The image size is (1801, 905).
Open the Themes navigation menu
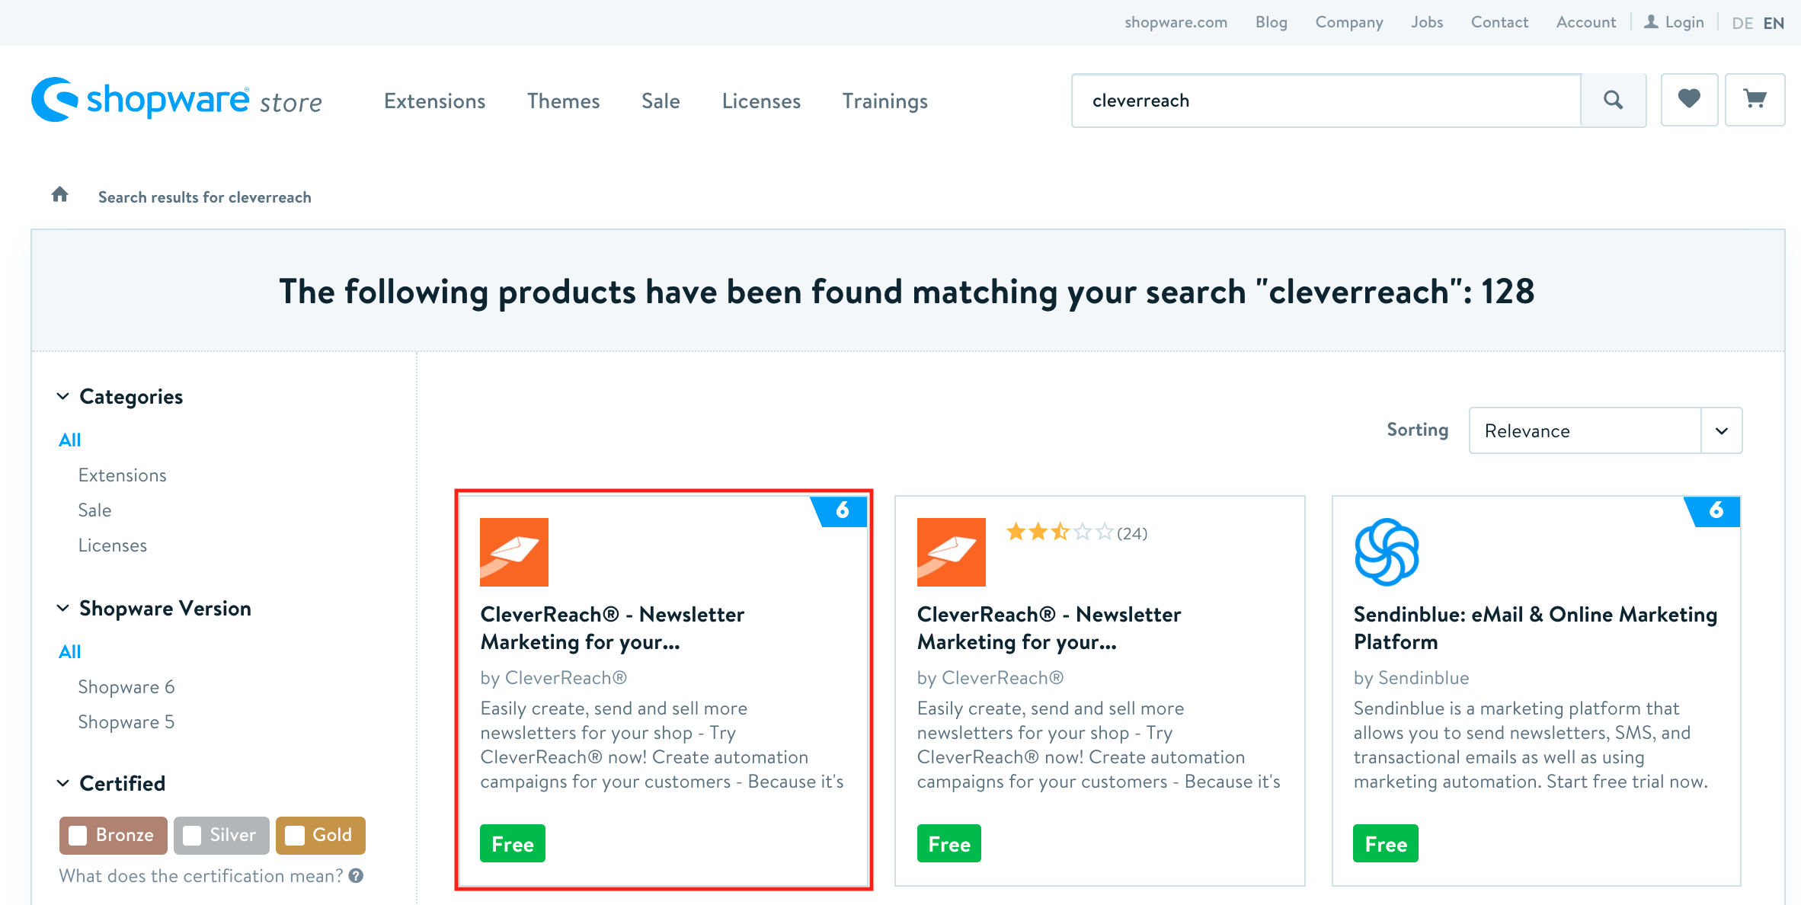click(x=563, y=101)
